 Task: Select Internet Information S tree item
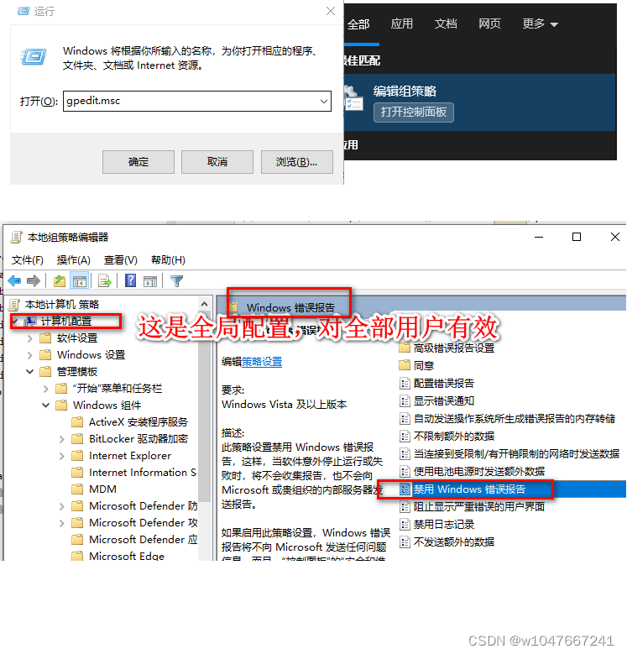[143, 472]
